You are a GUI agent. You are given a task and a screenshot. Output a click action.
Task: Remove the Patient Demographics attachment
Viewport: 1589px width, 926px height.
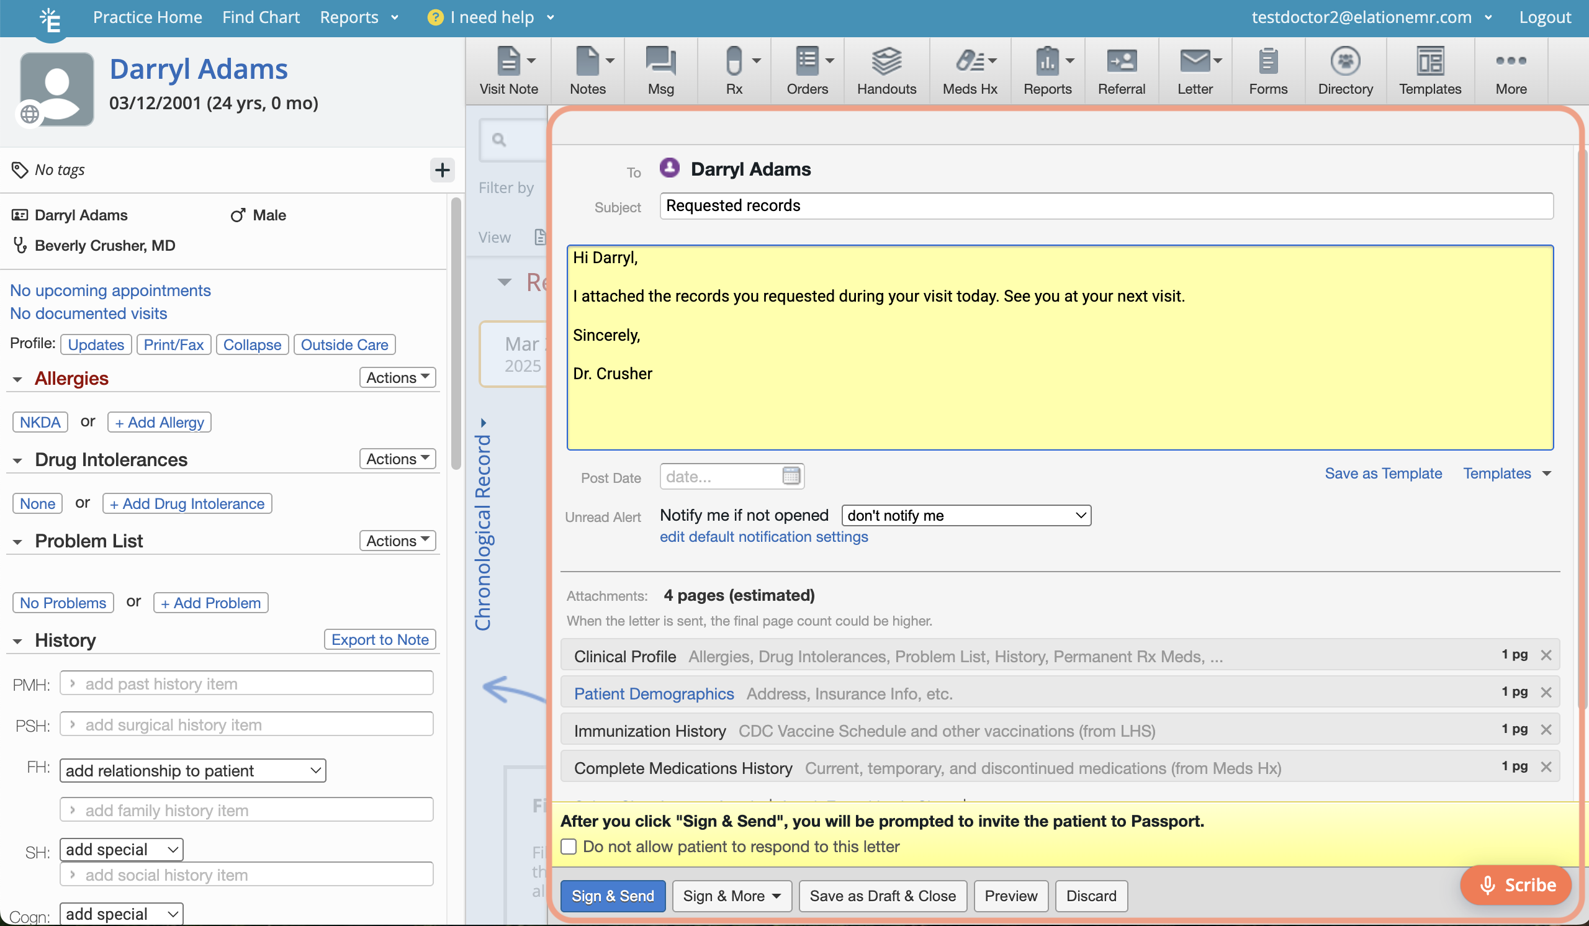(1546, 692)
